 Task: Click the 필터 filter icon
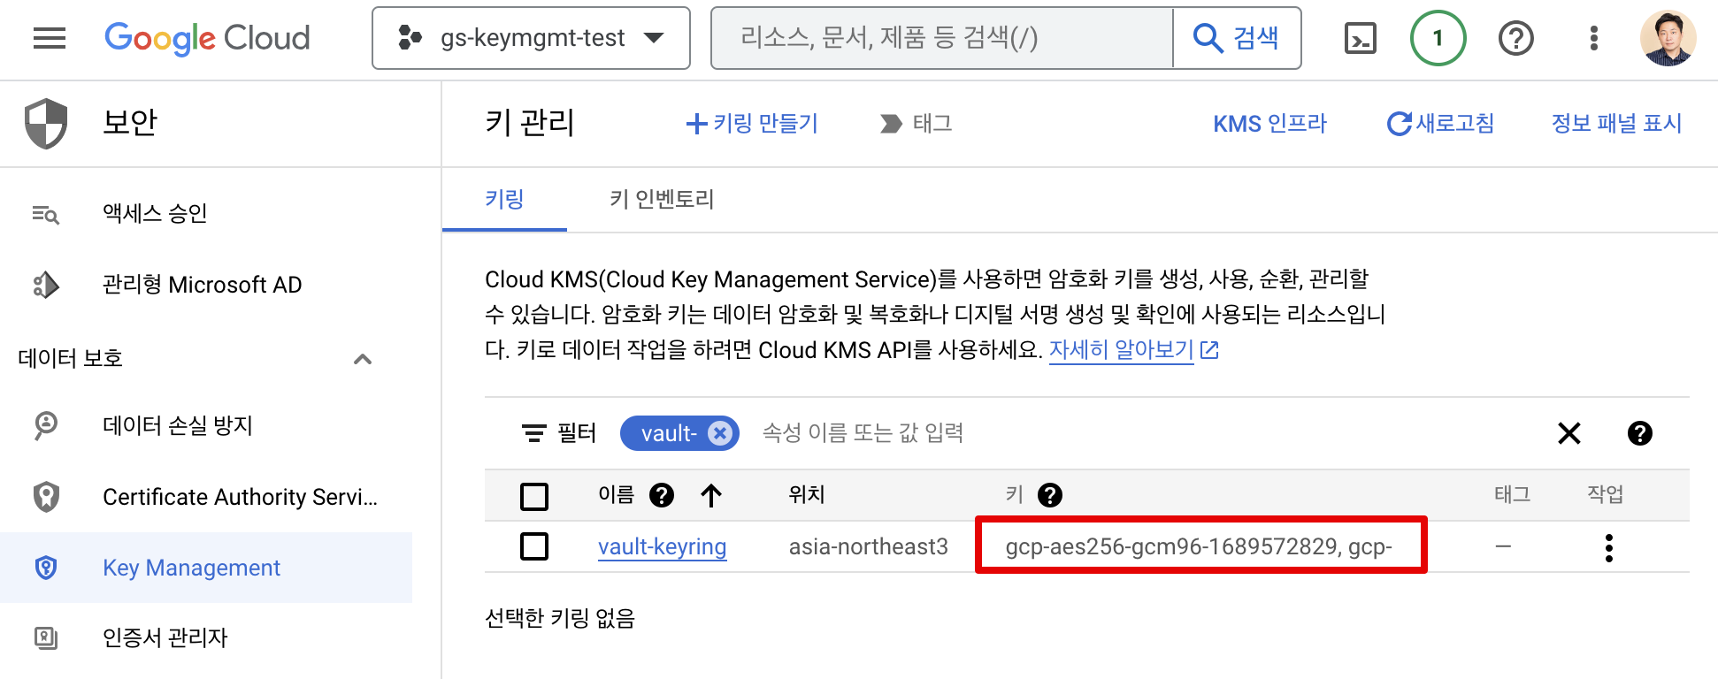(x=534, y=433)
